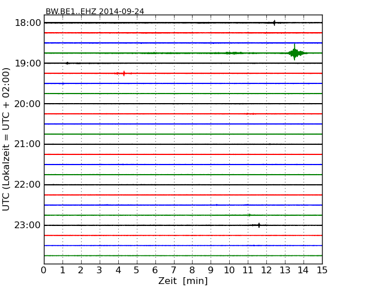Click the x-axis tick label "8"
Image resolution: width=366 pixels, height=293 pixels.
pos(192,270)
